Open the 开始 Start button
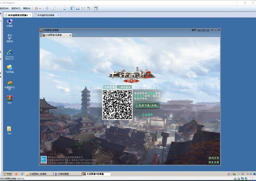Screen dimensions: 256x181 (x=8, y=174)
